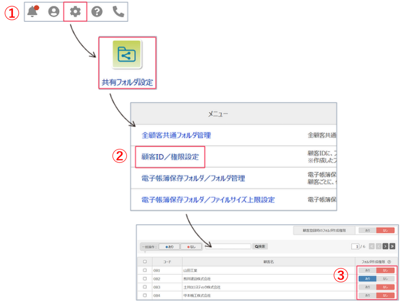Open 電子帳簿保存フォルダ／フォルダ管理 link
Viewport: 404px width, 302px height.
193,178
